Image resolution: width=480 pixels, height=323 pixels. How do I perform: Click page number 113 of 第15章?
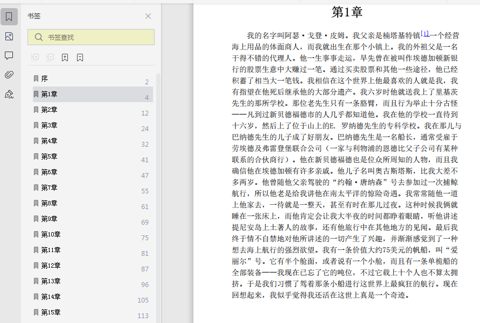pos(143,315)
